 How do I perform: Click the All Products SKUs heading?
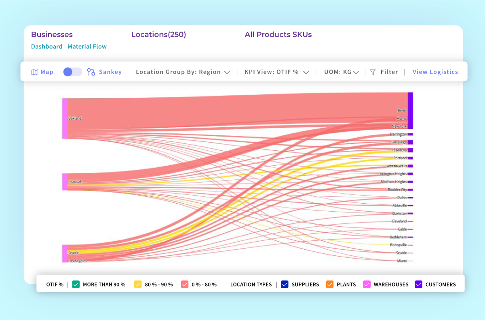point(278,34)
